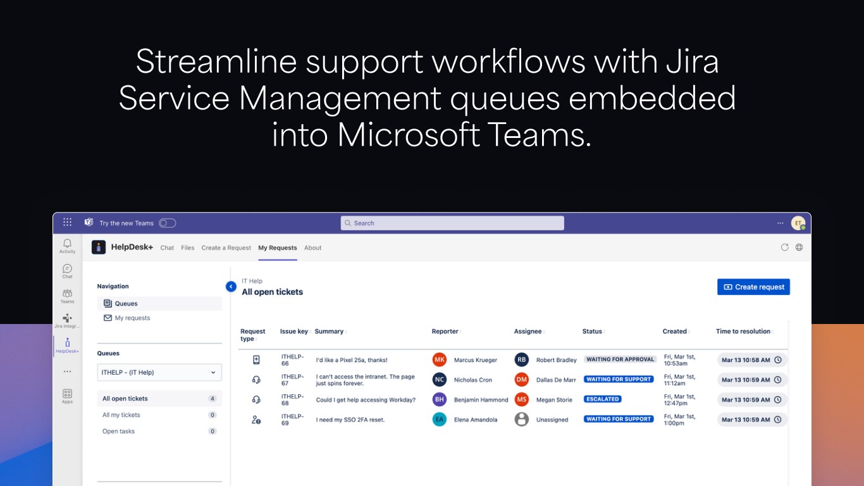864x486 pixels.
Task: Toggle the Try the new Teams switch
Action: pyautogui.click(x=168, y=223)
